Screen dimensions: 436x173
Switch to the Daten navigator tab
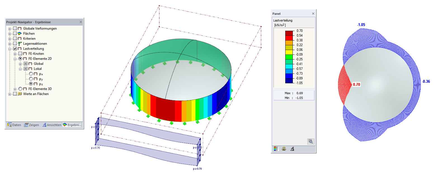pyautogui.click(x=14, y=125)
